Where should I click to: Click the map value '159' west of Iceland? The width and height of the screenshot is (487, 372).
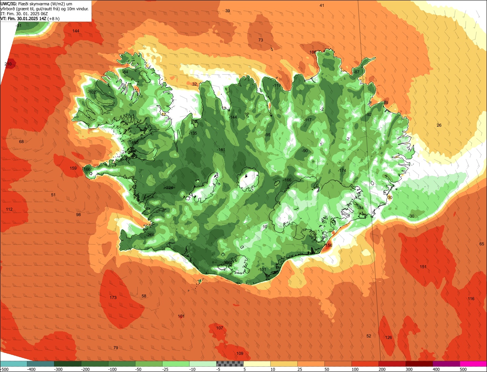(73, 168)
